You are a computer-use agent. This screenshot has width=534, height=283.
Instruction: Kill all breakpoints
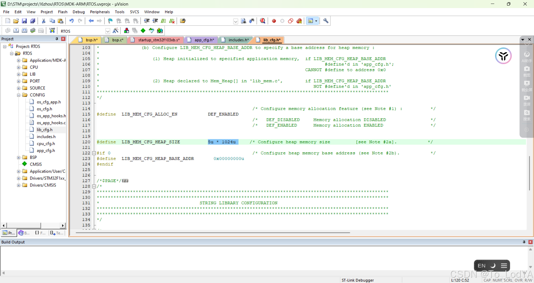(299, 21)
